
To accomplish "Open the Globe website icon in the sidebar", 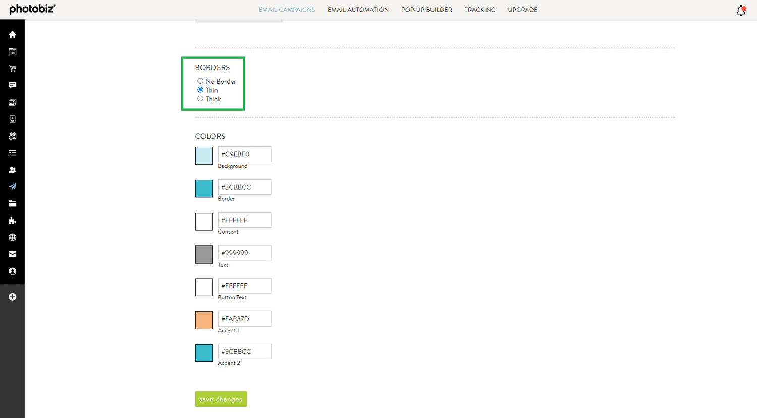I will tap(12, 237).
